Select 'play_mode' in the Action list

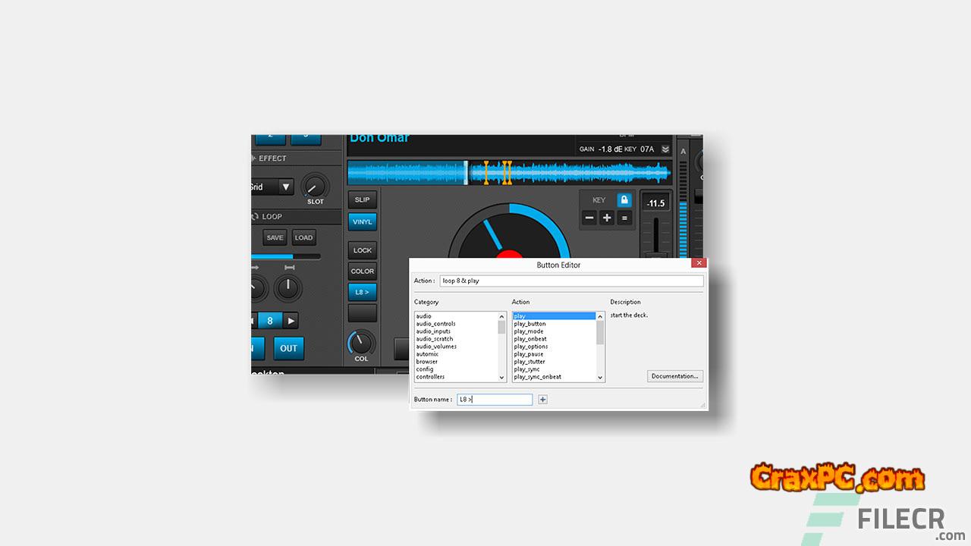click(x=529, y=331)
